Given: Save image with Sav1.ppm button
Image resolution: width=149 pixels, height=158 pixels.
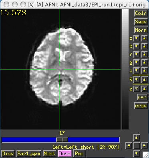Looking at the screenshot, I should [x=28, y=154].
